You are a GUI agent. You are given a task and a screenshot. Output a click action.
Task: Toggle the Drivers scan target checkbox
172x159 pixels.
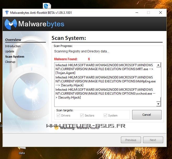[x=59, y=115]
